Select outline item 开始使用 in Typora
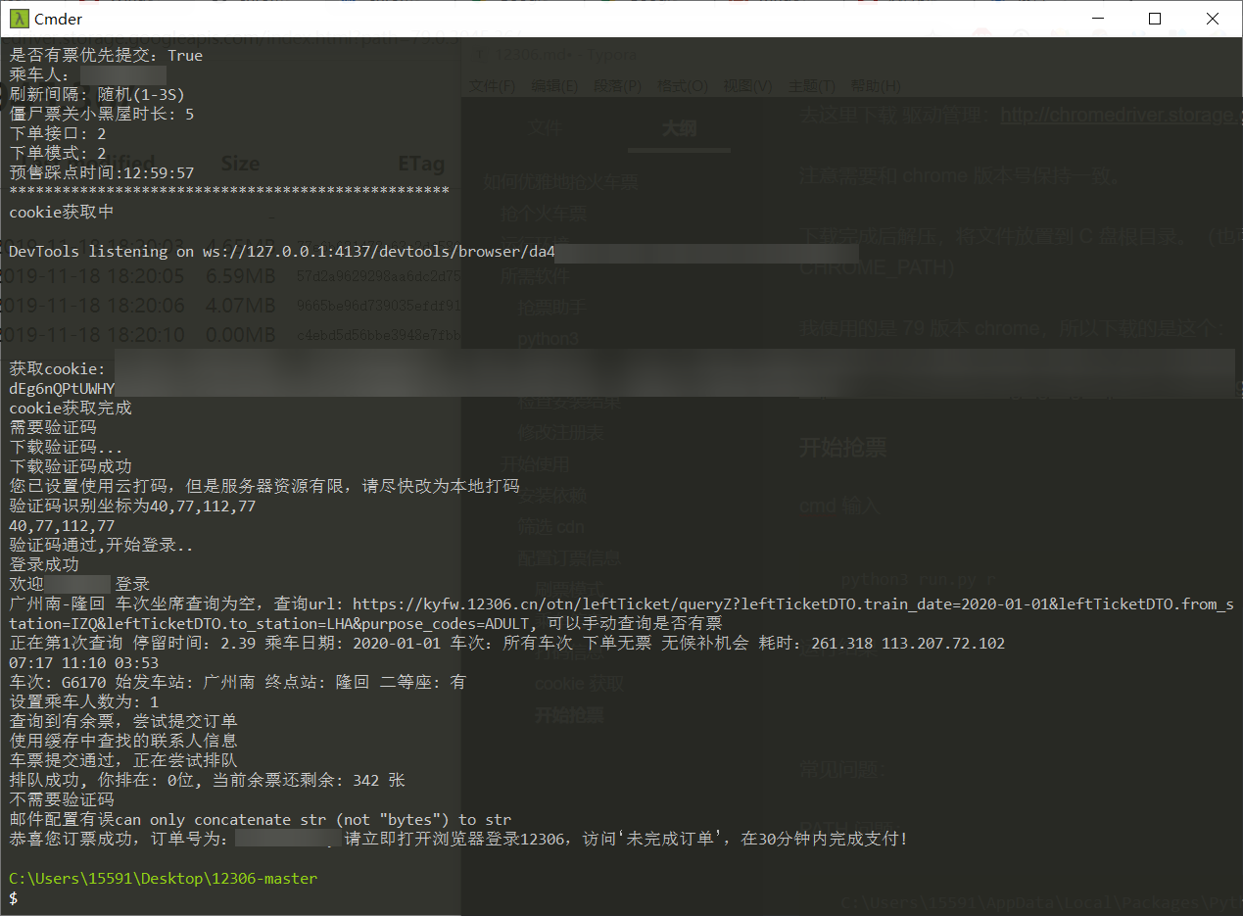This screenshot has width=1243, height=916. point(535,464)
